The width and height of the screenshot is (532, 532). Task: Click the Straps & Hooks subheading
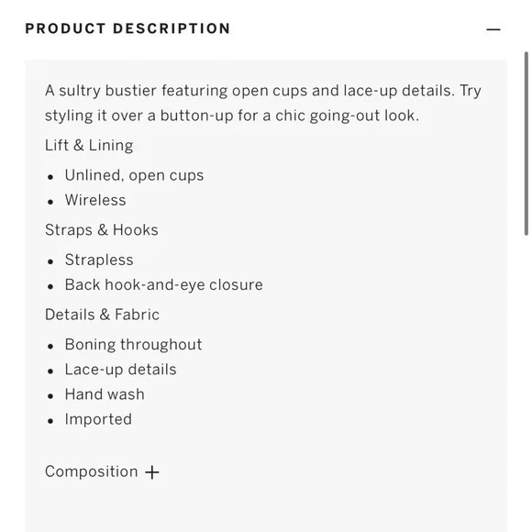pyautogui.click(x=102, y=229)
